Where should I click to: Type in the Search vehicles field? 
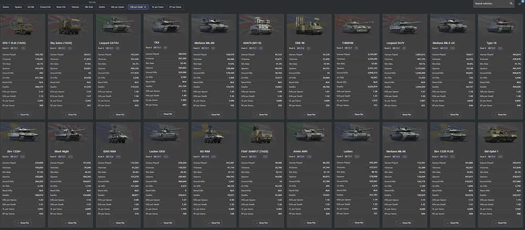coord(490,4)
